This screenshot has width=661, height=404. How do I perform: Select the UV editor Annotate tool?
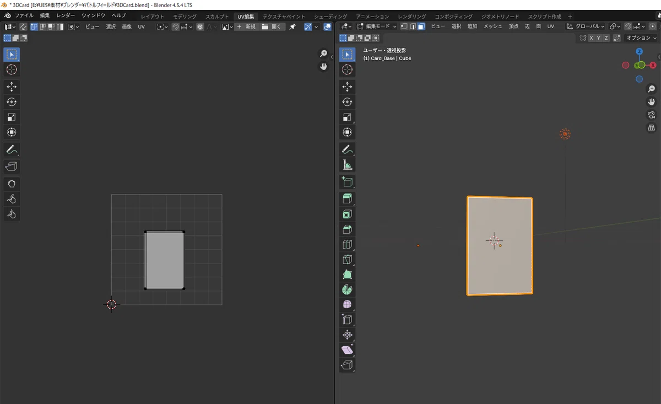(12, 149)
